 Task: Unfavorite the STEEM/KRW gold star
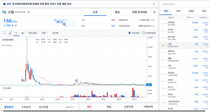pyautogui.click(x=163, y=45)
